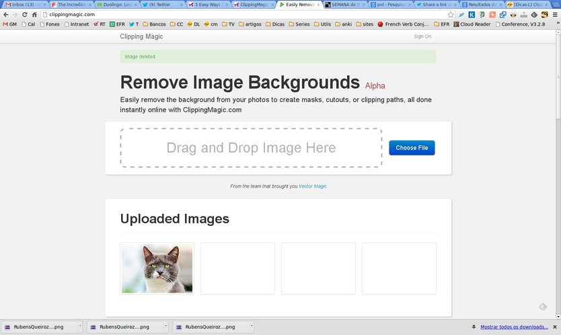561x335 pixels.
Task: Click the Drag and Drop Image Here zone
Action: coord(251,148)
